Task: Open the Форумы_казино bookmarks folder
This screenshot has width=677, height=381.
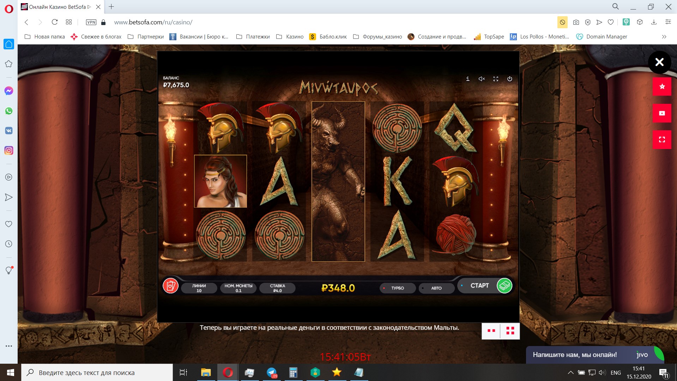Action: (377, 37)
